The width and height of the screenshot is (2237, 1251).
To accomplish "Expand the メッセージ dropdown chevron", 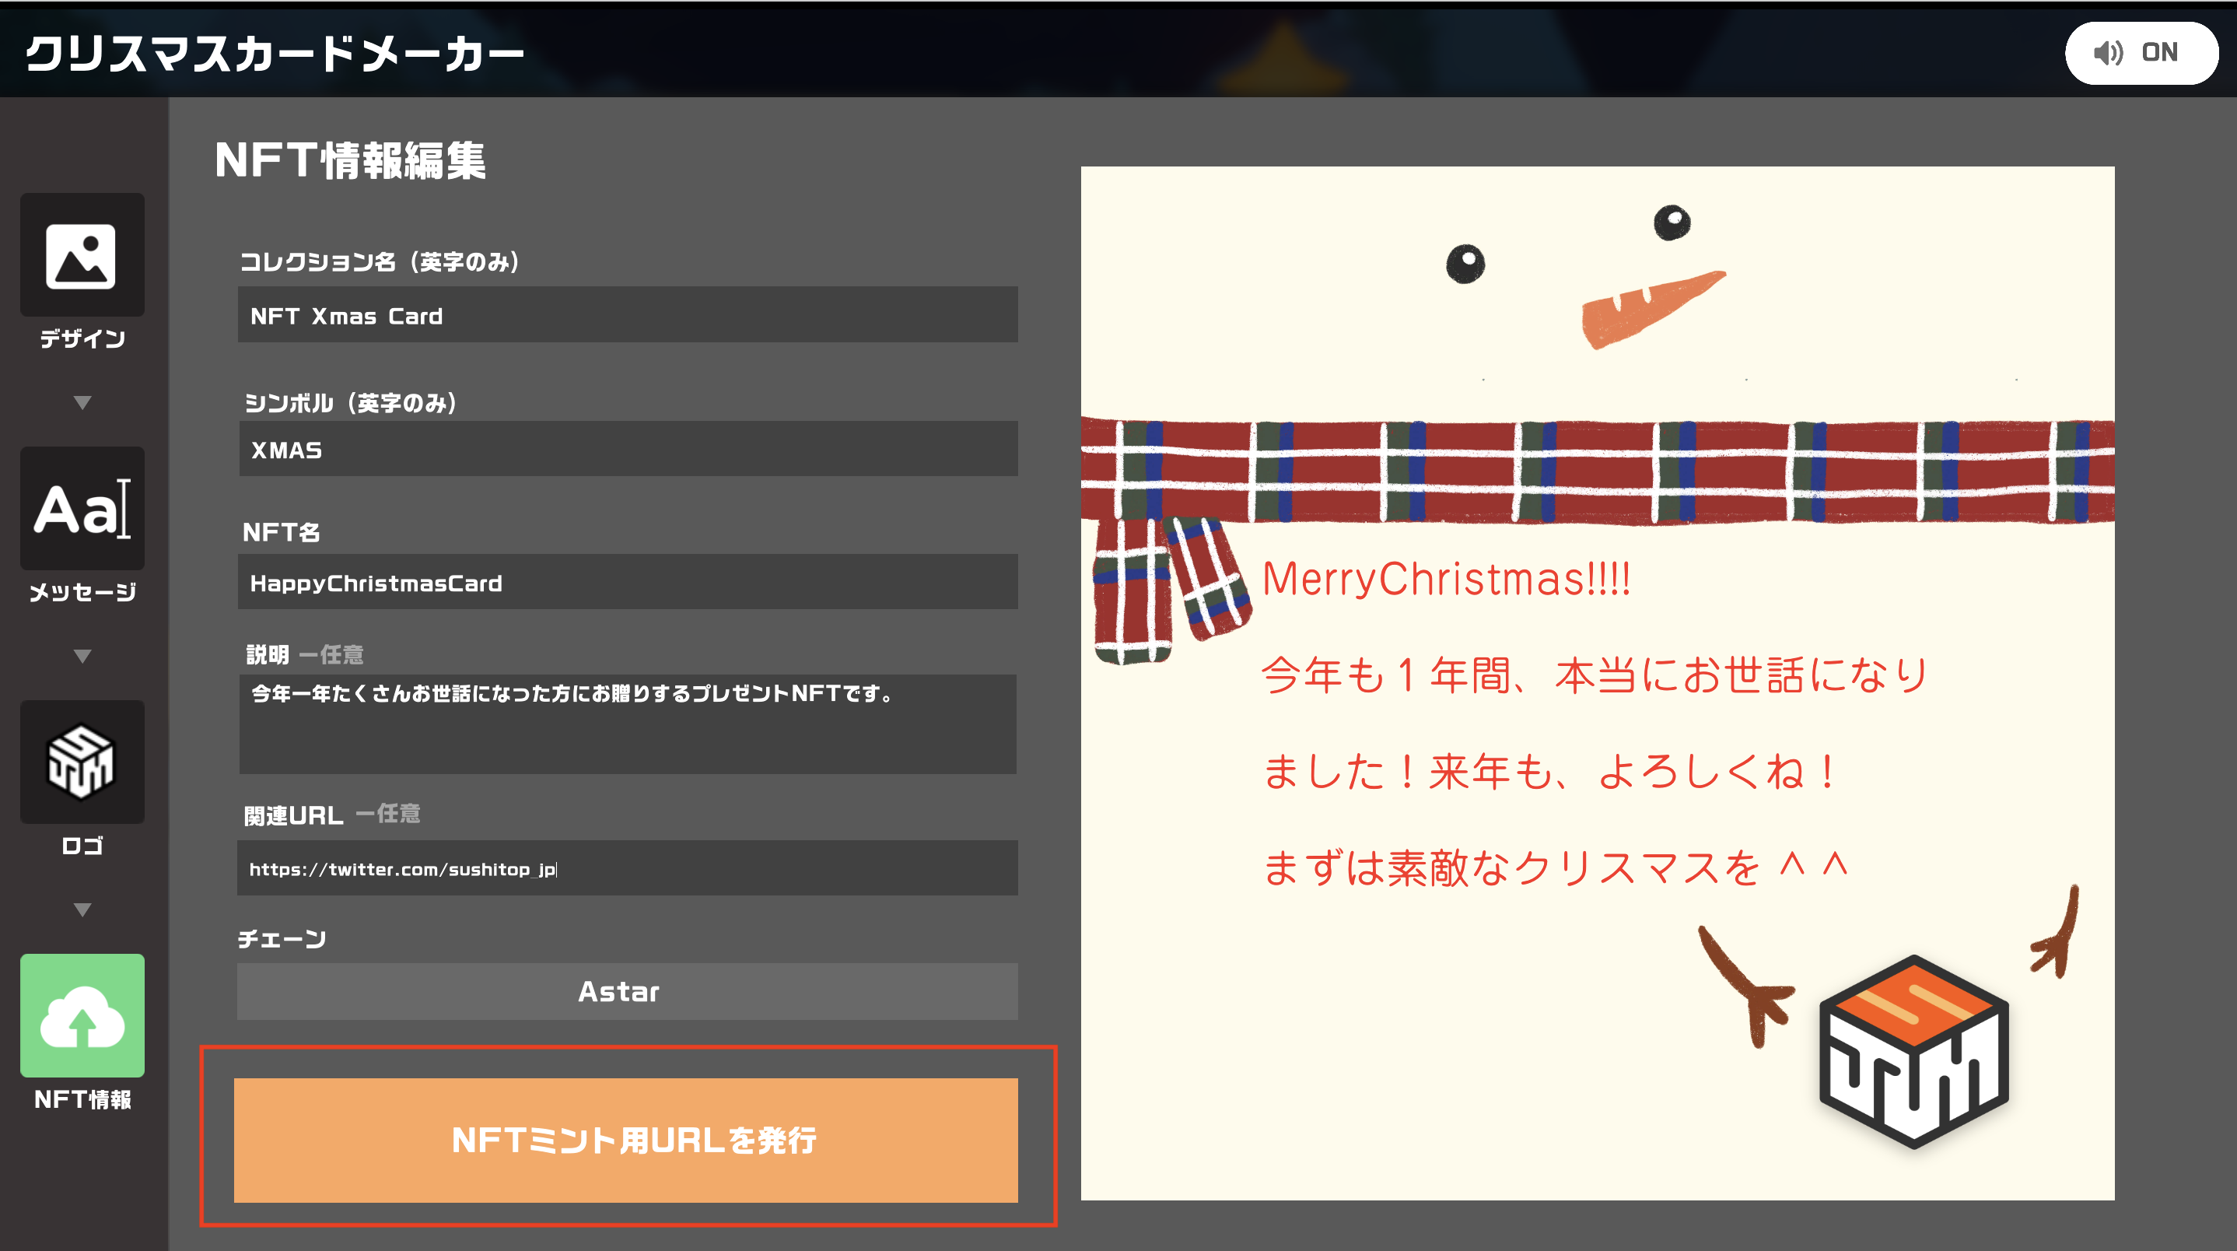I will pyautogui.click(x=82, y=655).
